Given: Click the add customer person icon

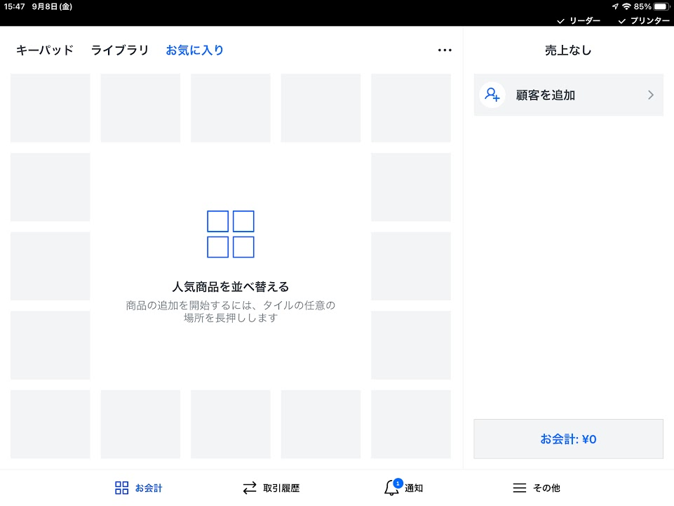Looking at the screenshot, I should pos(492,95).
